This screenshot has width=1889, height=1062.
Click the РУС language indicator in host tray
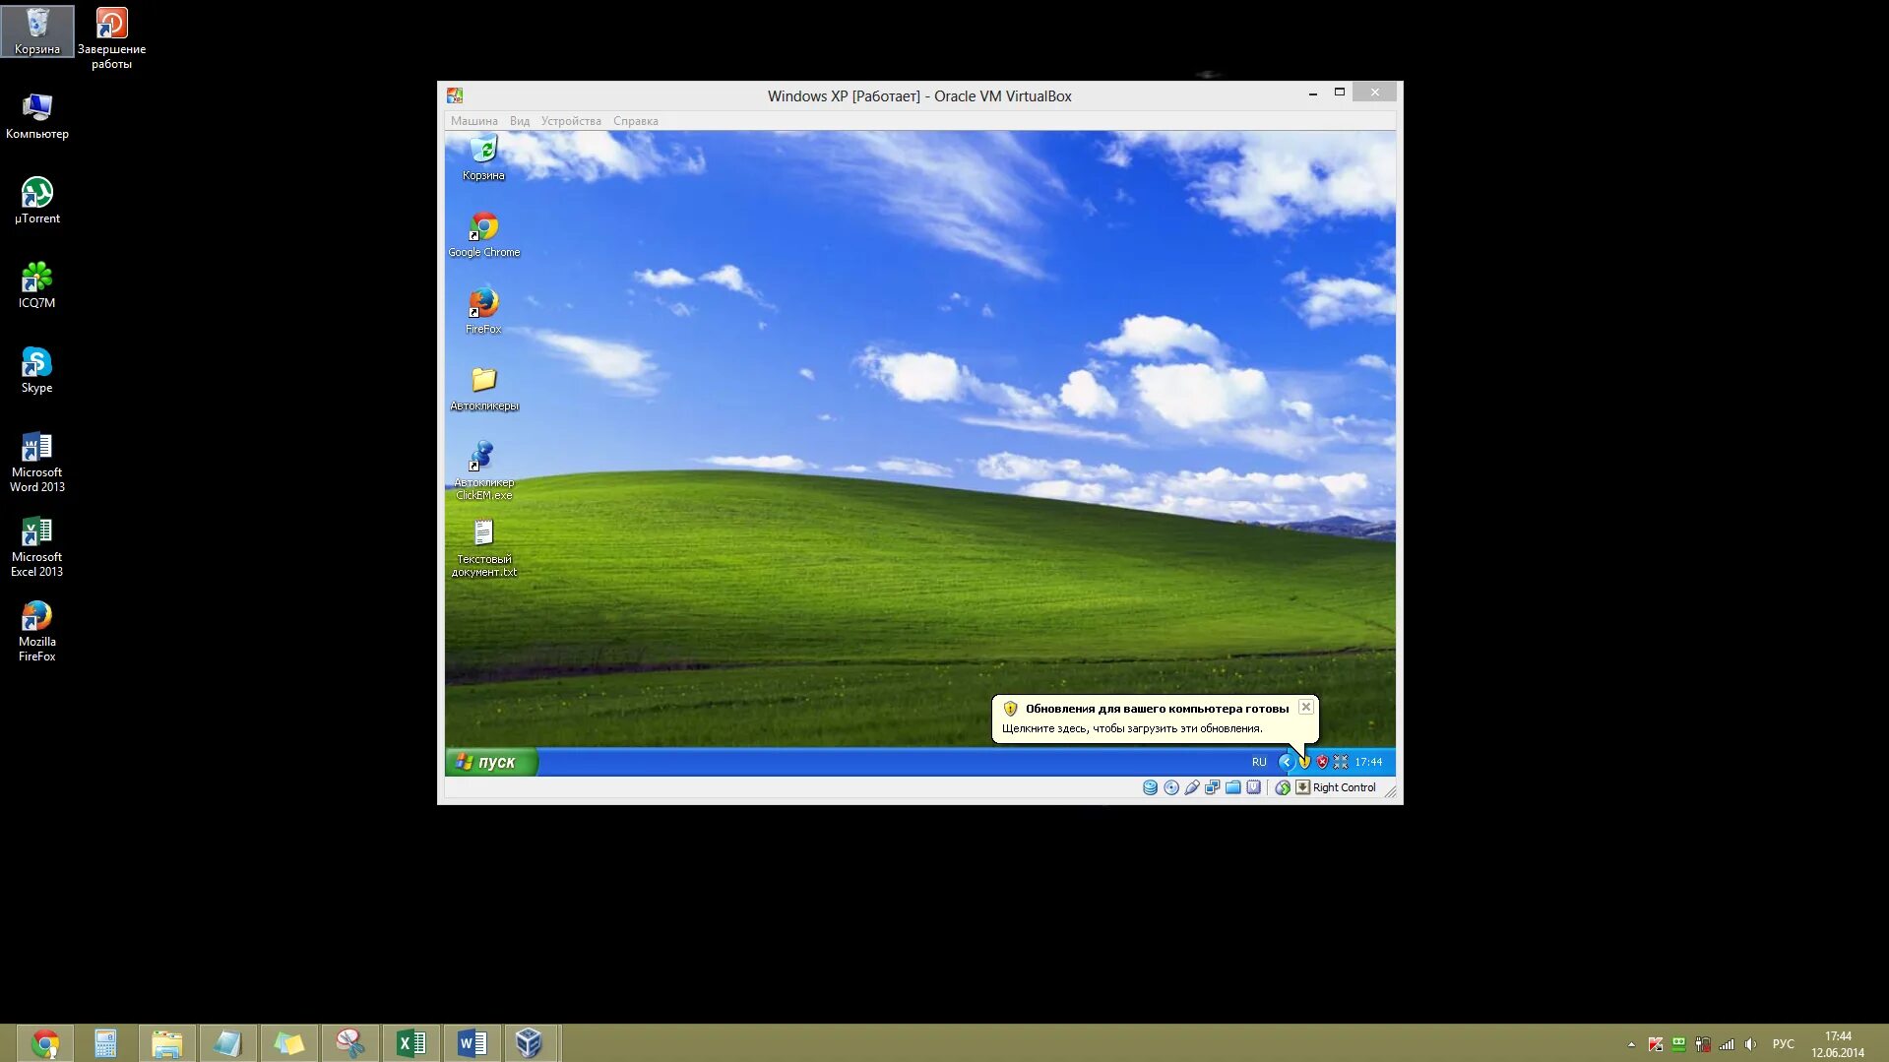coord(1783,1044)
